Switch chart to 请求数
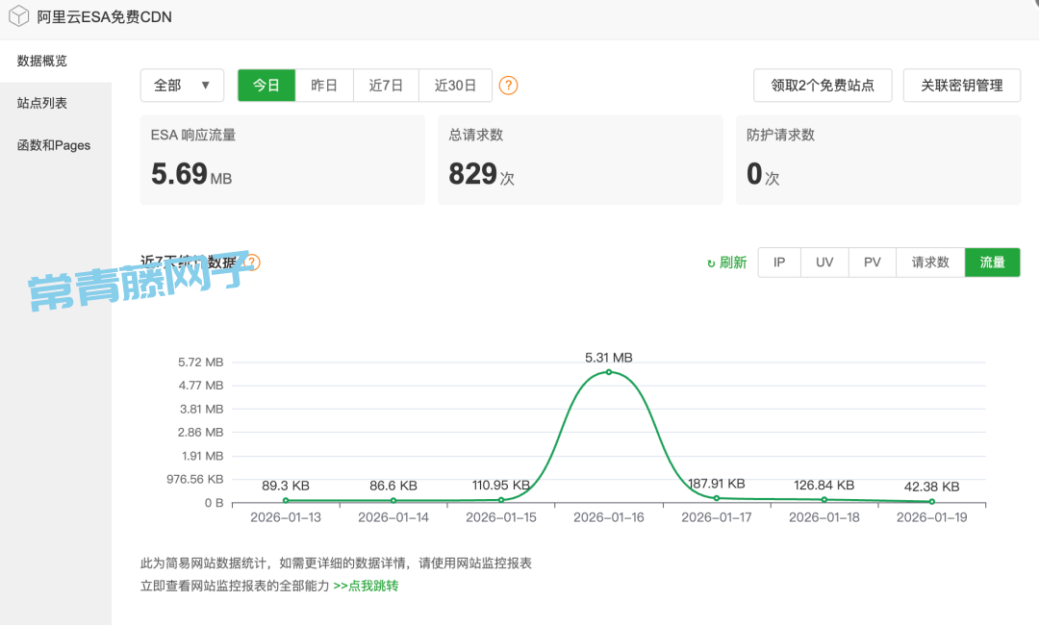This screenshot has height=625, width=1039. click(x=930, y=262)
